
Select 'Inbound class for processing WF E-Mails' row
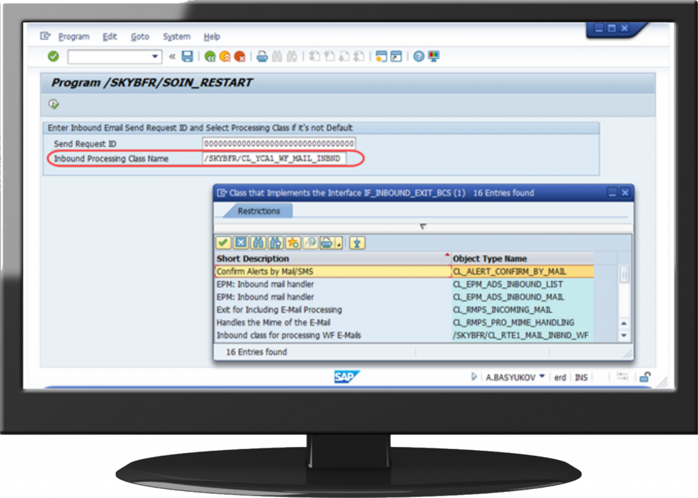(333, 336)
